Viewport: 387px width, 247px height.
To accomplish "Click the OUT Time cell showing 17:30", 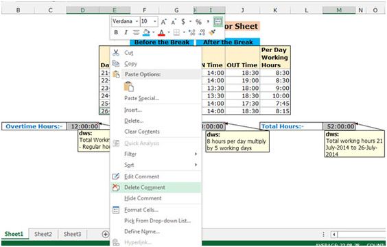I will point(243,104).
